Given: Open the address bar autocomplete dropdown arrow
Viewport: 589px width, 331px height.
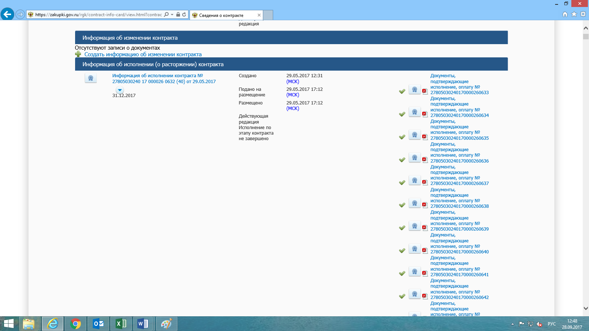Looking at the screenshot, I should point(172,15).
